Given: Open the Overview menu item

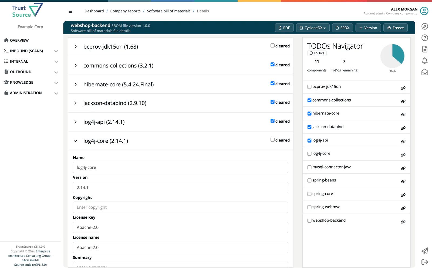Looking at the screenshot, I should [19, 40].
